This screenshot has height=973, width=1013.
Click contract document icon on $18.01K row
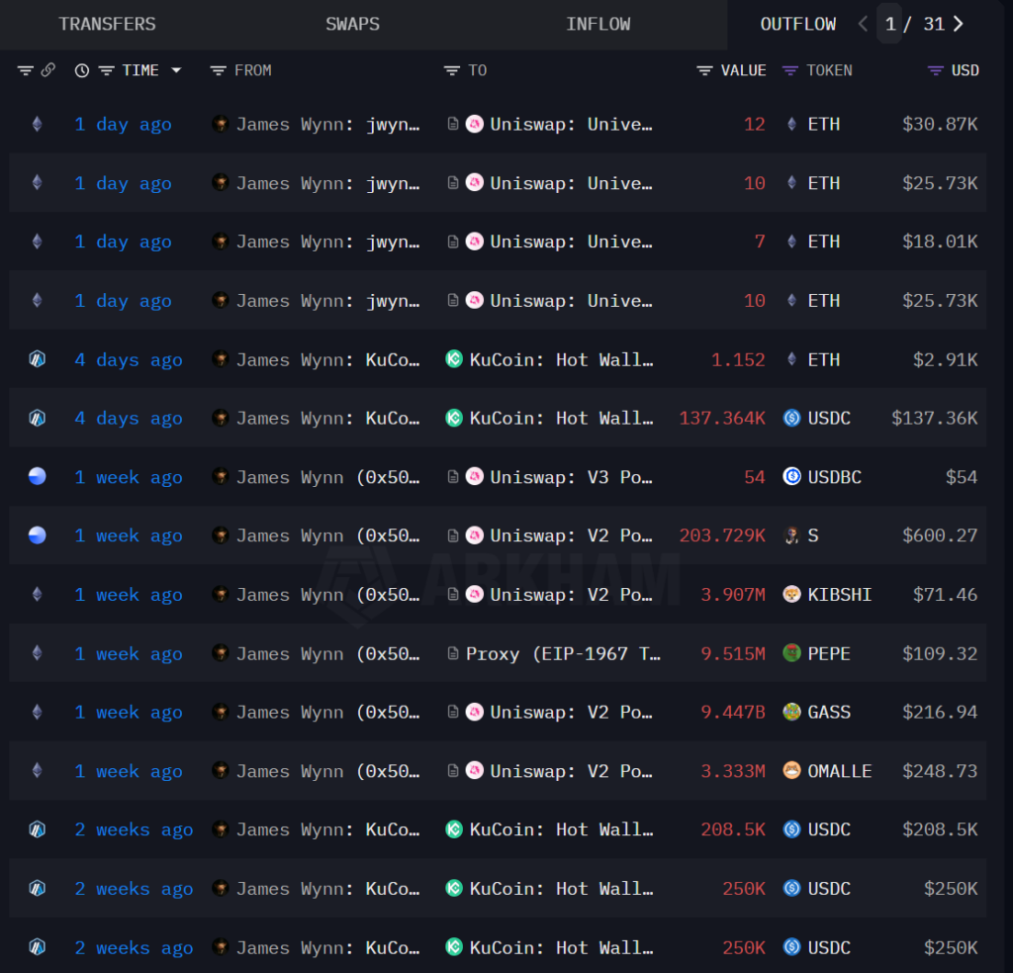click(x=453, y=242)
